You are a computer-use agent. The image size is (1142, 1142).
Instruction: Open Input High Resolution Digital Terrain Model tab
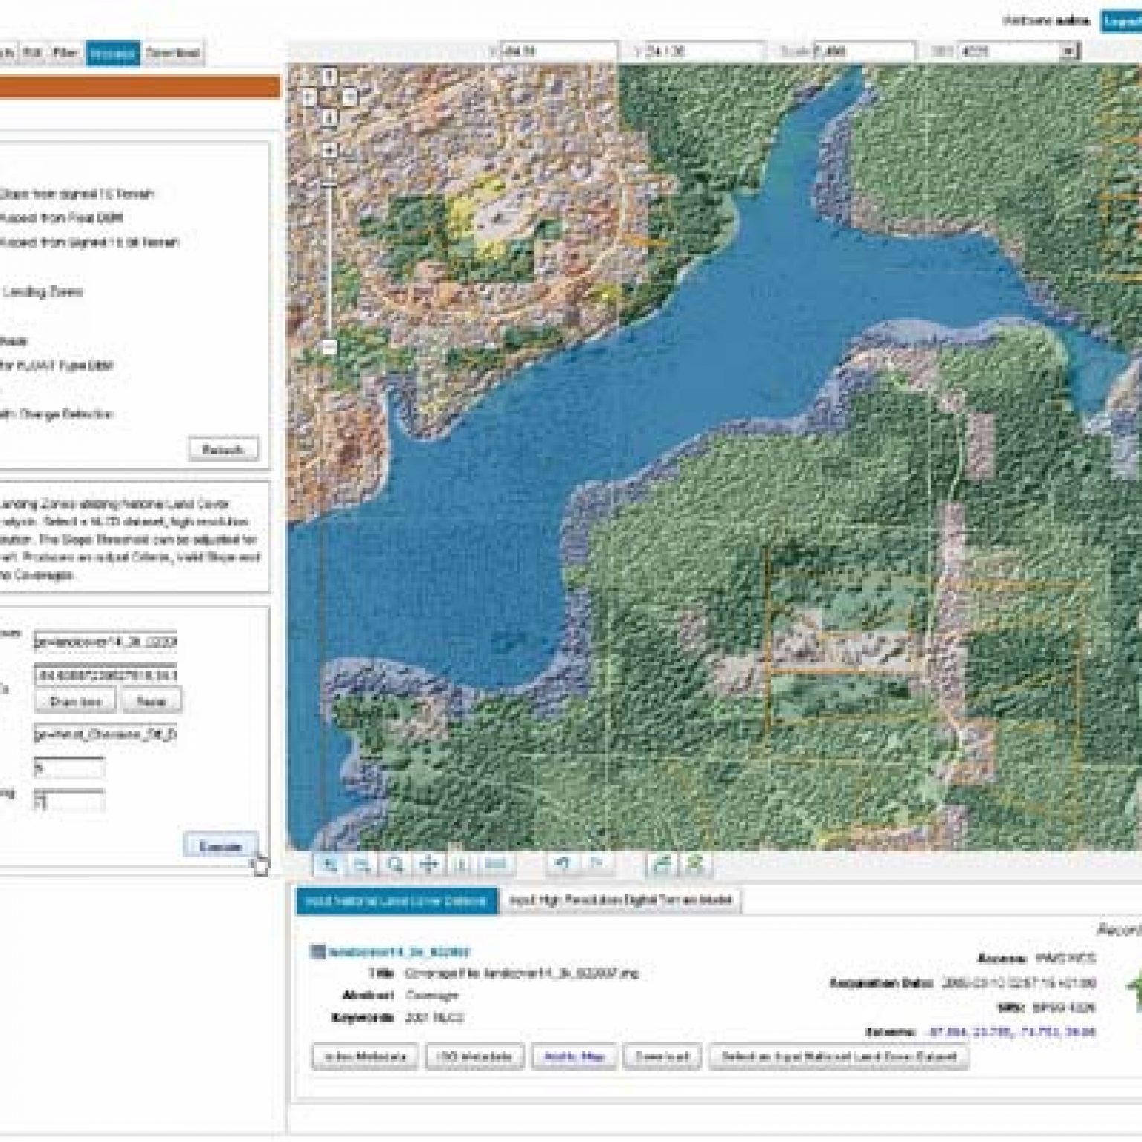tap(620, 900)
